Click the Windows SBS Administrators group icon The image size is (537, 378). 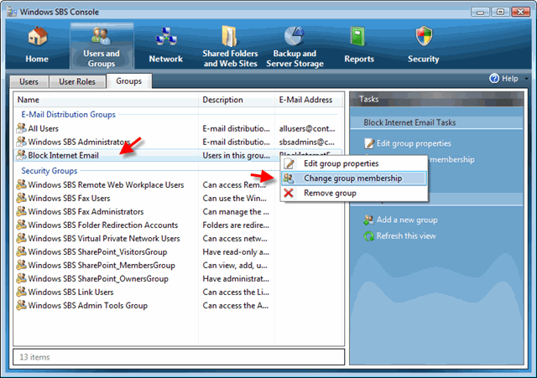pos(21,142)
